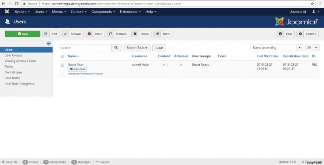
Task: Open User Notes in sidebar
Action: 13,78
